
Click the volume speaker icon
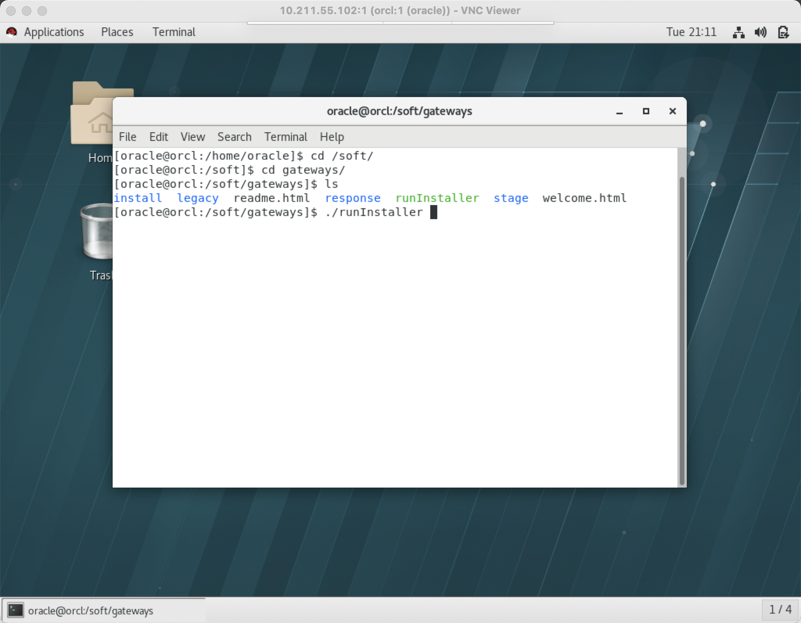[x=760, y=32]
